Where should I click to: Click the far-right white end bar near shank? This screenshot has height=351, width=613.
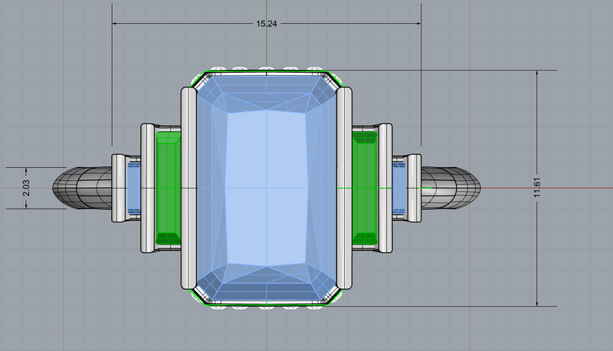tap(415, 187)
